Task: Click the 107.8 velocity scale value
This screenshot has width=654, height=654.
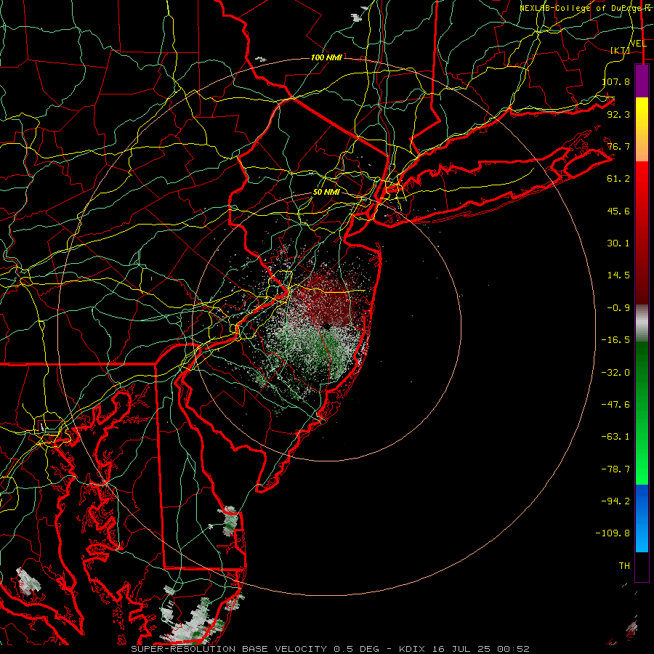Action: [616, 81]
